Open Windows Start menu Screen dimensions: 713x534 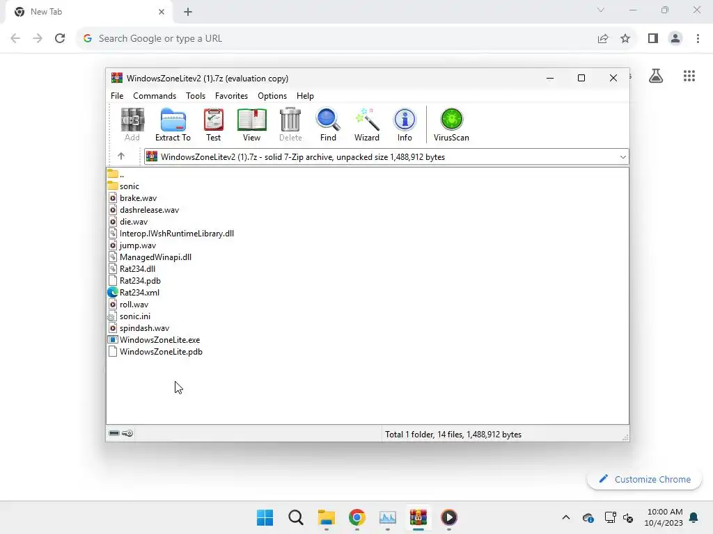tap(265, 517)
